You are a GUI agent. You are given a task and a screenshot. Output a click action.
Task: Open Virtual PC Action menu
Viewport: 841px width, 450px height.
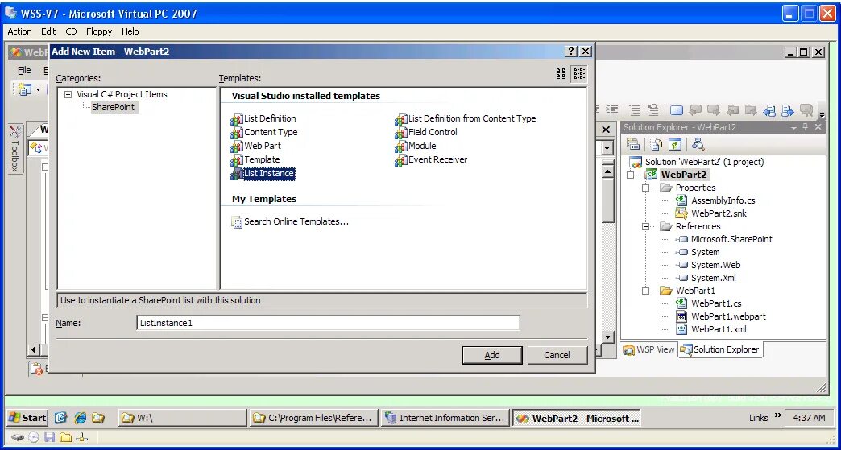[x=20, y=31]
